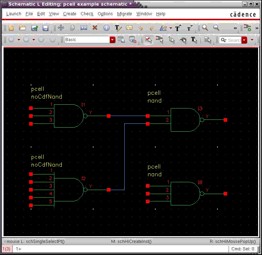
Task: Toggle the instance selection filter icon
Action: point(159,40)
